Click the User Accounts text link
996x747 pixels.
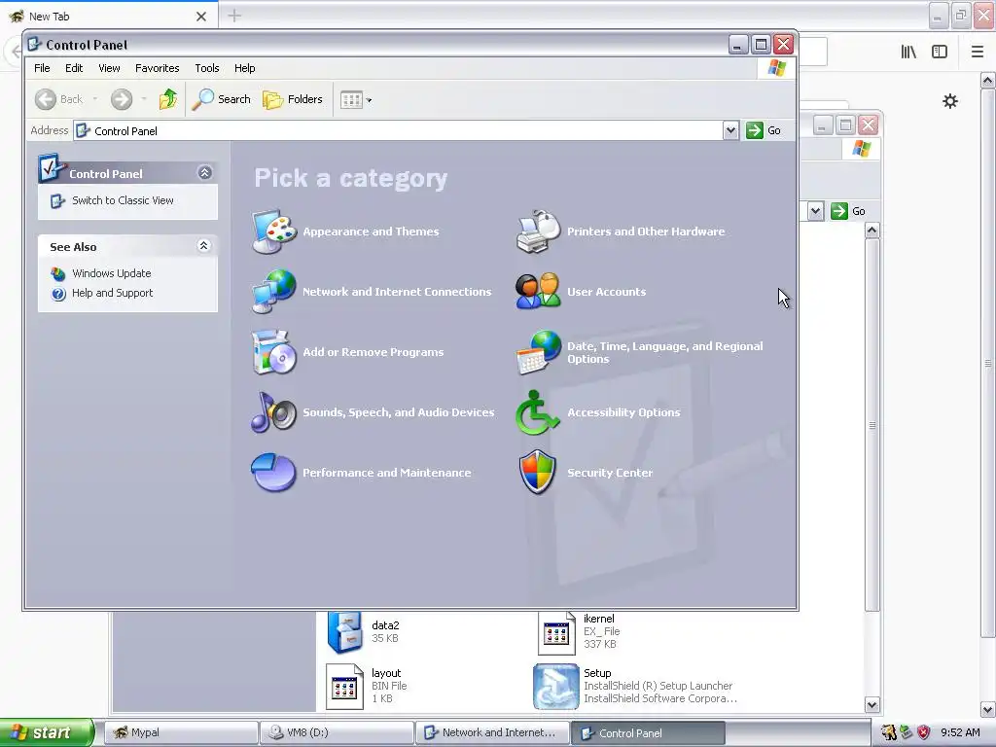point(607,292)
